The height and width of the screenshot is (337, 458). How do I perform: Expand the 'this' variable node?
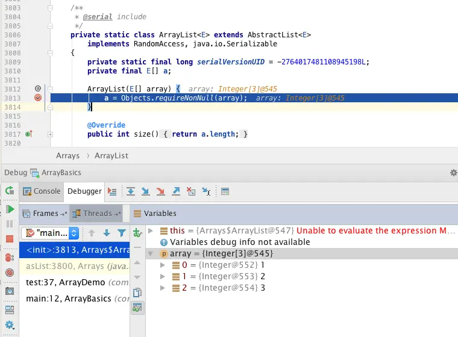[x=151, y=231]
